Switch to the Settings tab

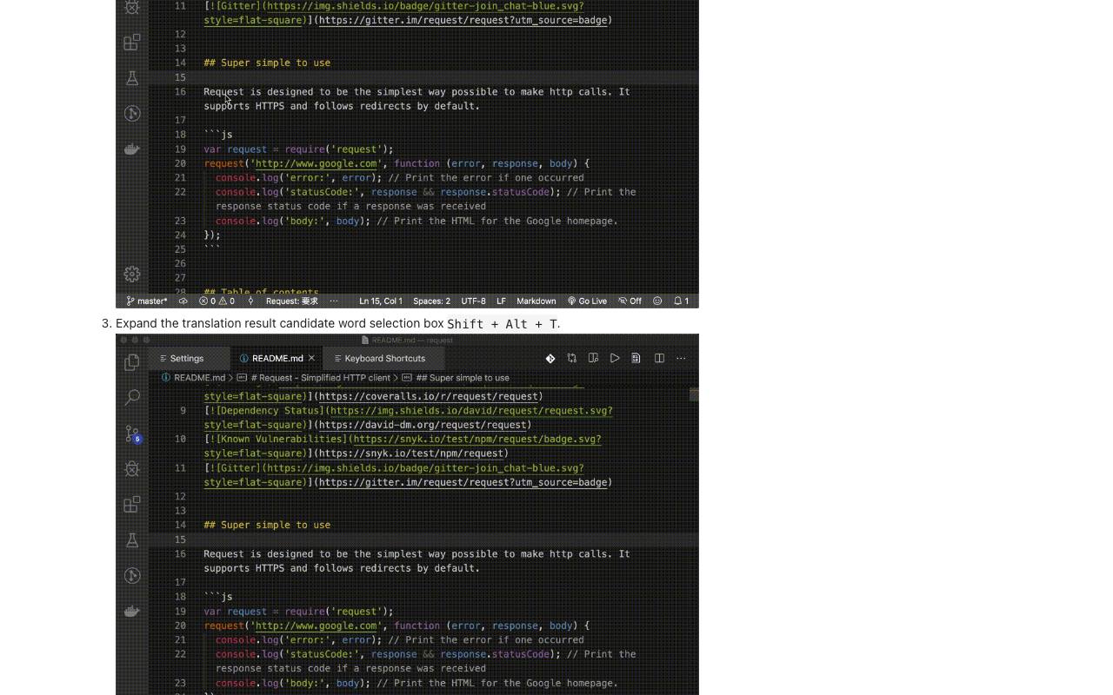(x=188, y=358)
